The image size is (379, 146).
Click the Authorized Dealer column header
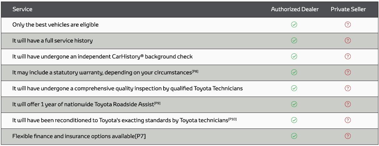(295, 9)
